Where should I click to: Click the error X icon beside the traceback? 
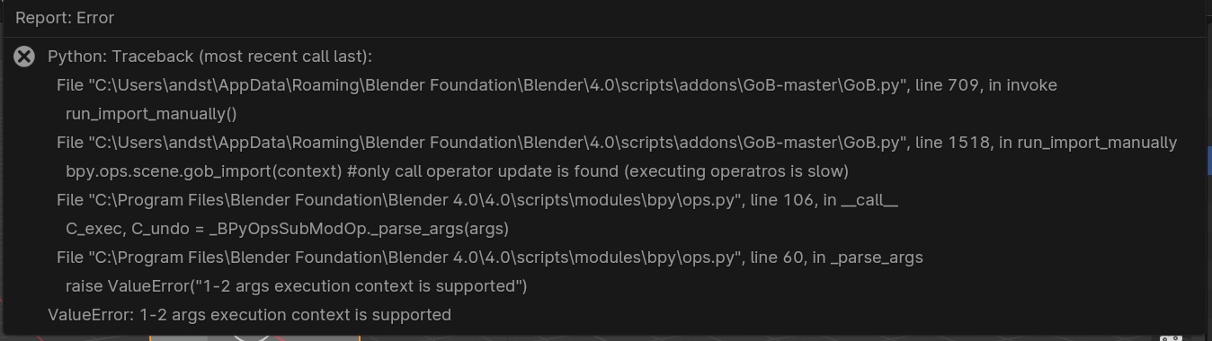point(24,57)
